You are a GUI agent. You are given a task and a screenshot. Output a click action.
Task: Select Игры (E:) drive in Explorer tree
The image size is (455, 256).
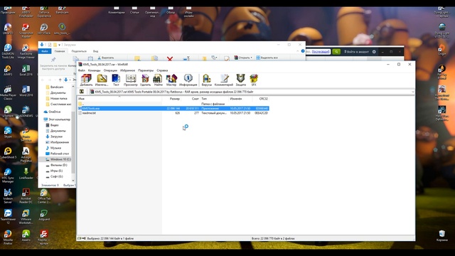point(54,171)
